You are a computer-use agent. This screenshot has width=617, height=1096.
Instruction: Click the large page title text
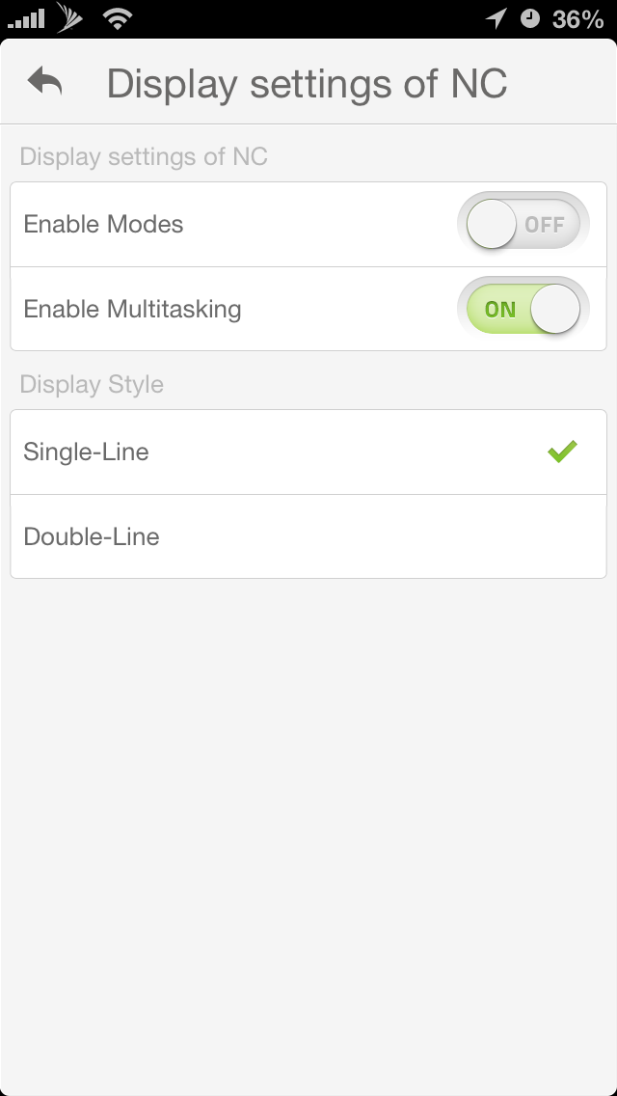pyautogui.click(x=307, y=84)
